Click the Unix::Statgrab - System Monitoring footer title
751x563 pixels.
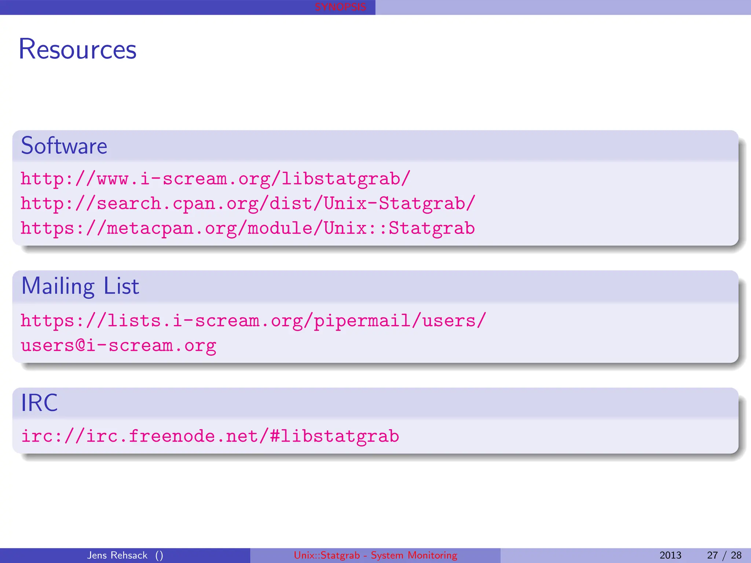tap(375, 555)
